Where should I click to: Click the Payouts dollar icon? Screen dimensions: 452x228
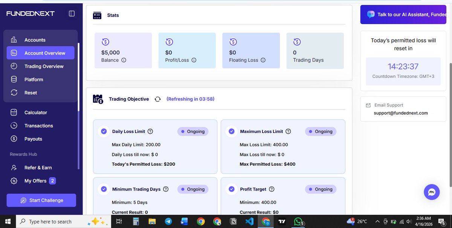14,139
